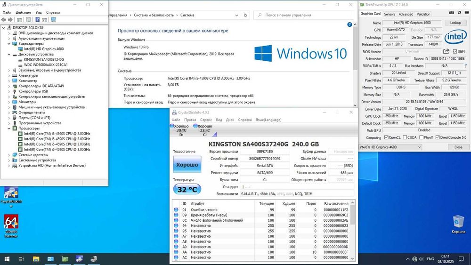Open Справка menu in Device Manager
The width and height of the screenshot is (471, 265).
[x=53, y=12]
